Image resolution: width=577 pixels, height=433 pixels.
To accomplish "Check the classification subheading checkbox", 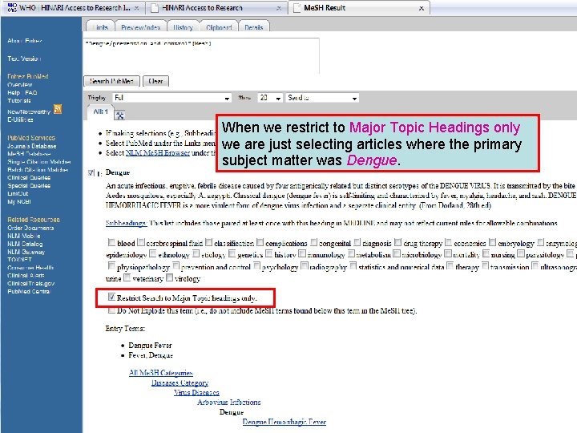I will [208, 242].
